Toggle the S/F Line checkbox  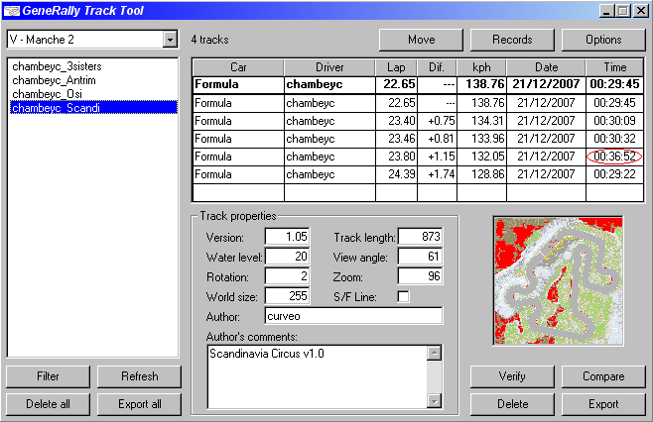(x=403, y=297)
